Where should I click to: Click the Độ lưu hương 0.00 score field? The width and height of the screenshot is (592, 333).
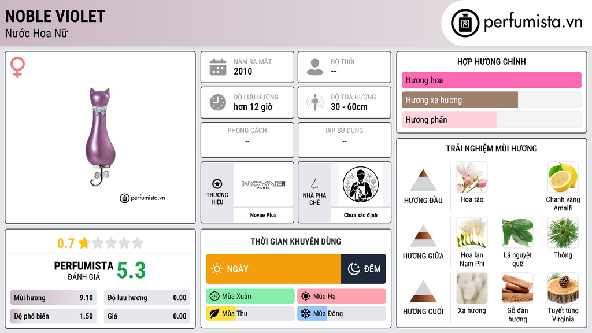(x=147, y=298)
